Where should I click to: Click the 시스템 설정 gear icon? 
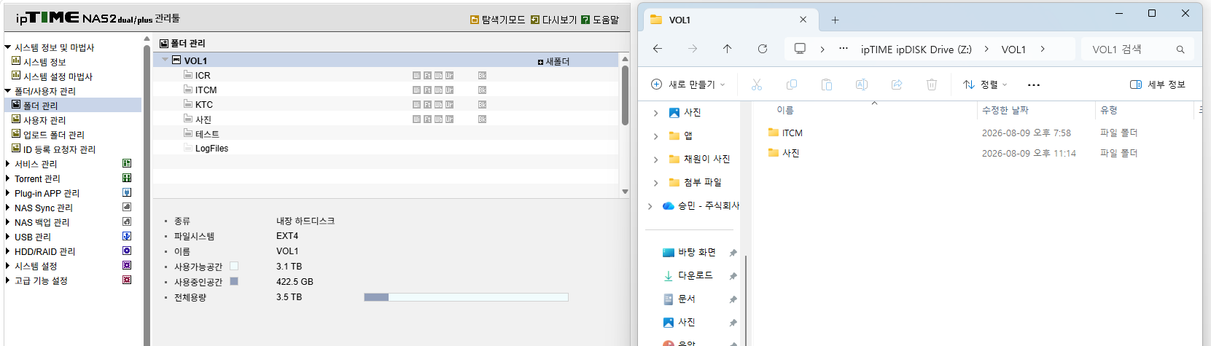[127, 266]
